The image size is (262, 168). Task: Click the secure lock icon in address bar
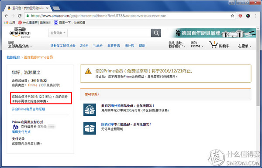[28, 16]
